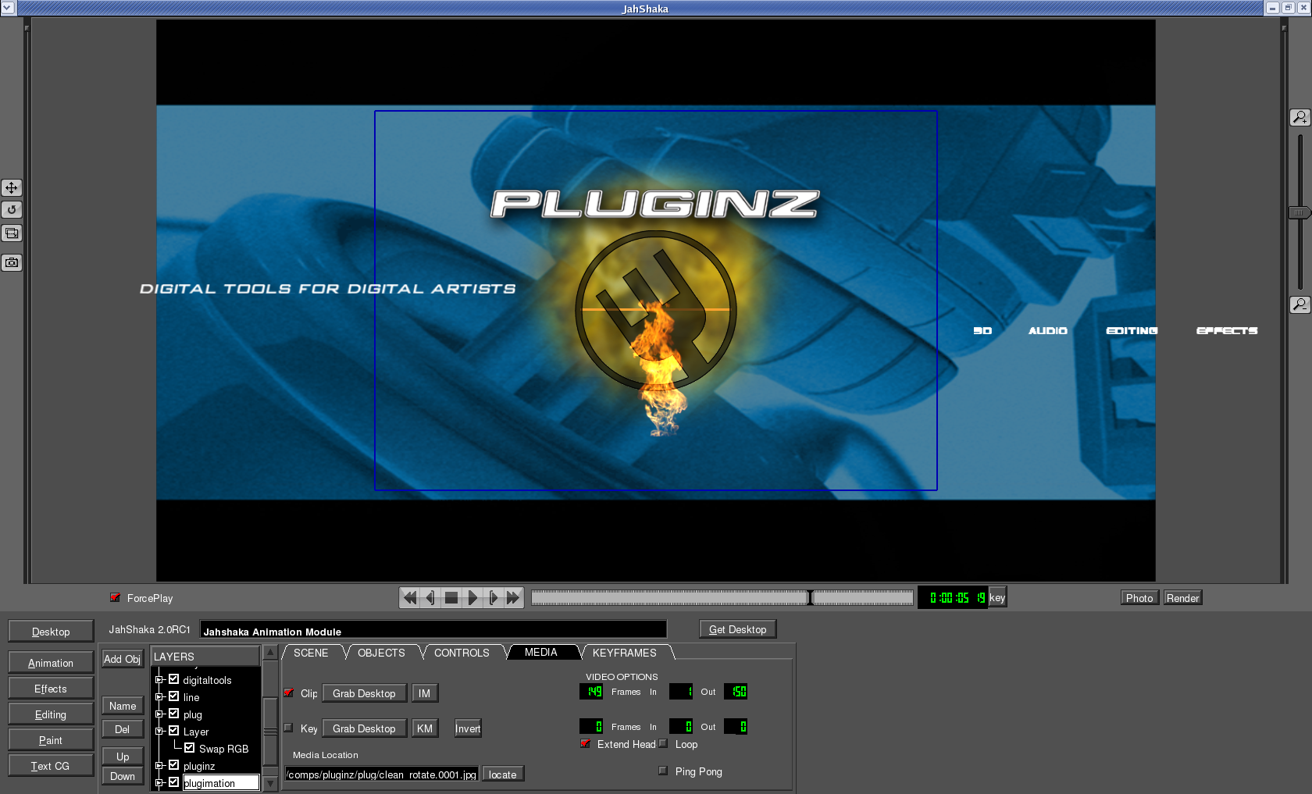
Task: Hide the digitaltools layer
Action: (174, 679)
